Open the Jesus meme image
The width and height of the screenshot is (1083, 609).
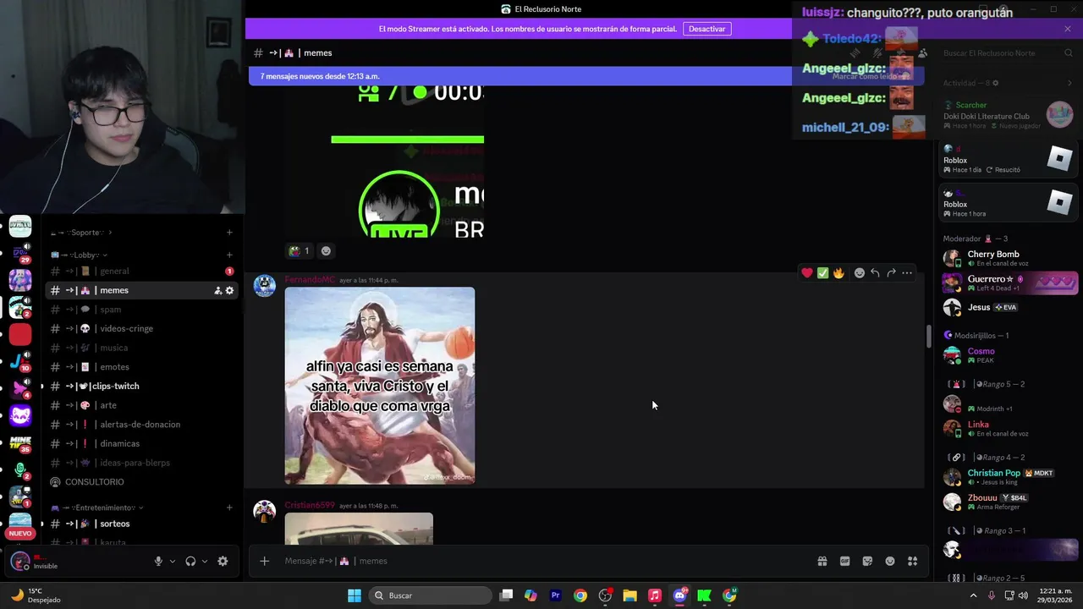click(x=380, y=386)
